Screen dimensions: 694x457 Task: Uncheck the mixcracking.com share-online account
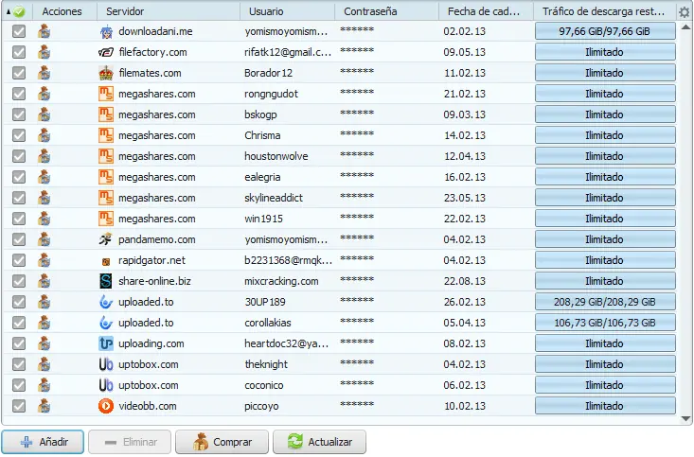(19, 281)
